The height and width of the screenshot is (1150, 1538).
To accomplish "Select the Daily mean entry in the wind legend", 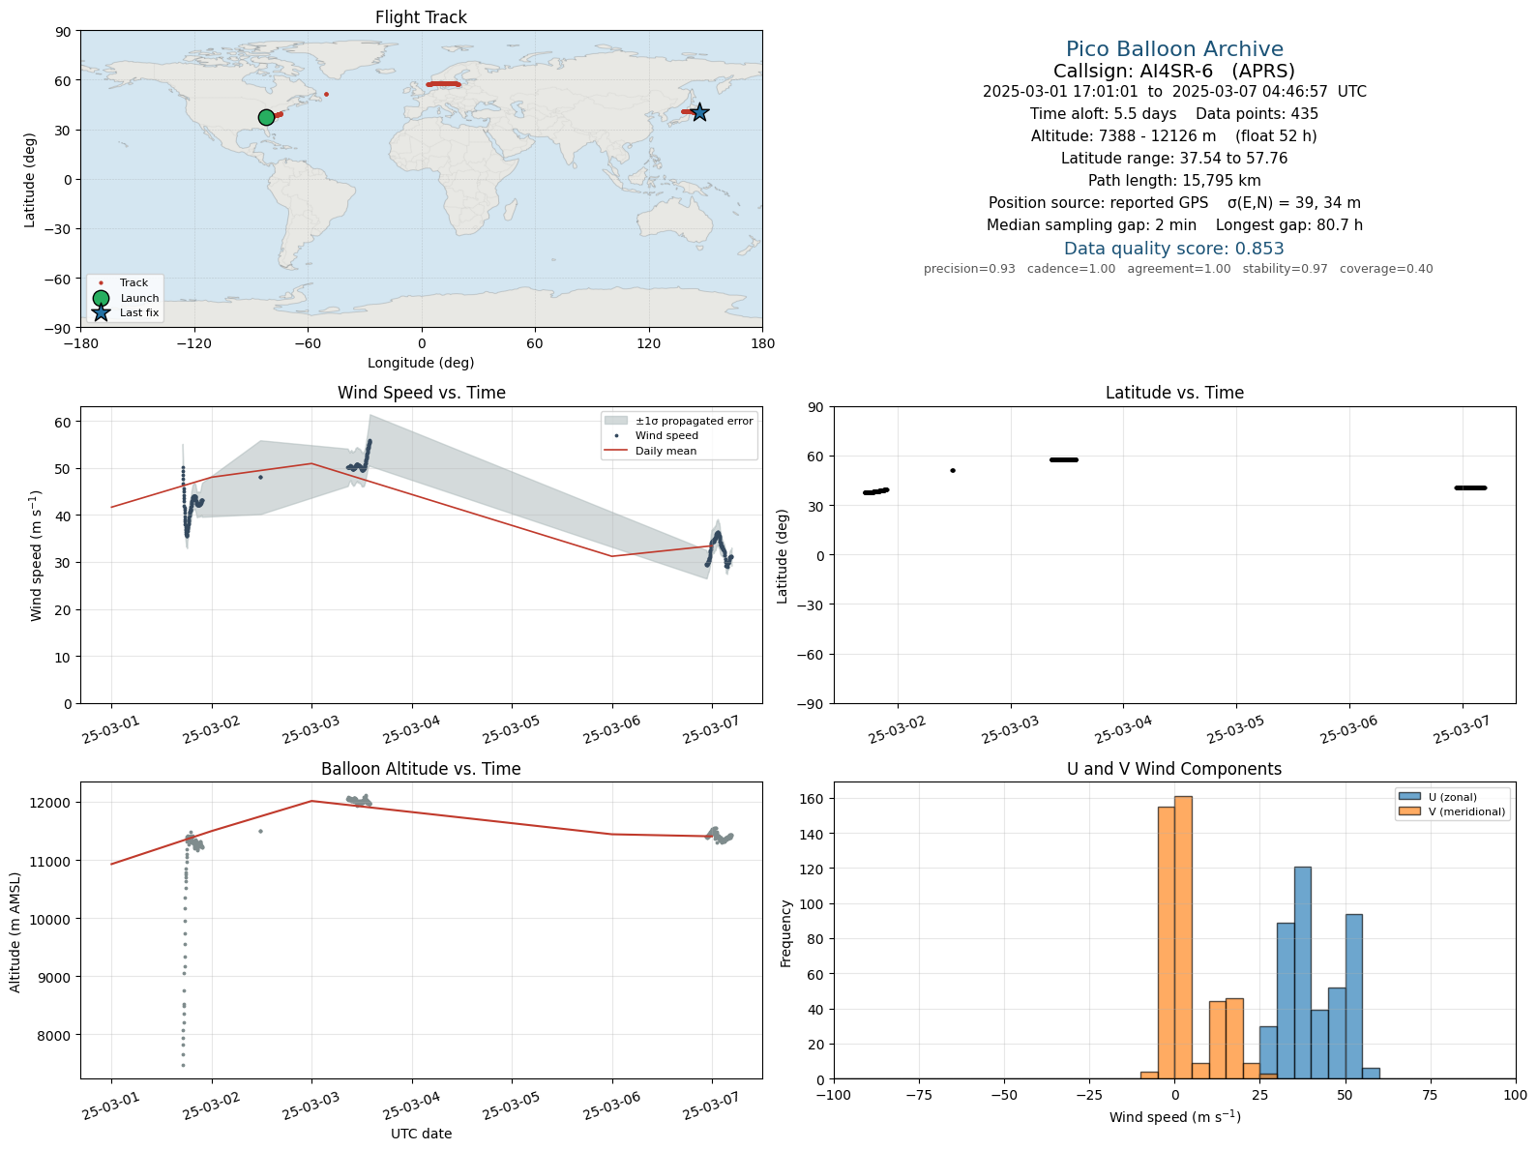I will [x=651, y=451].
